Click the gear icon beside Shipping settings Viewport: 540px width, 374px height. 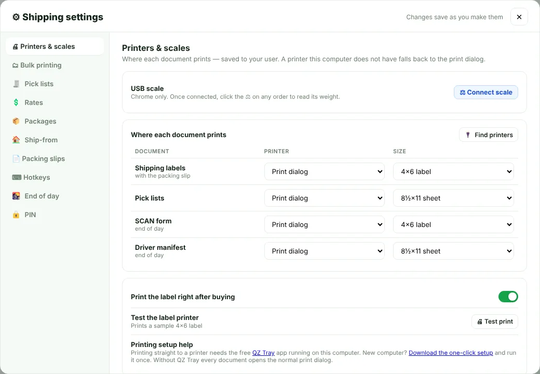point(16,17)
